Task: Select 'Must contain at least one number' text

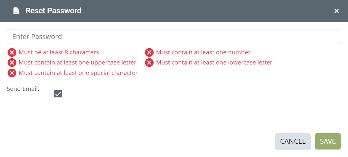Action: coord(203,52)
